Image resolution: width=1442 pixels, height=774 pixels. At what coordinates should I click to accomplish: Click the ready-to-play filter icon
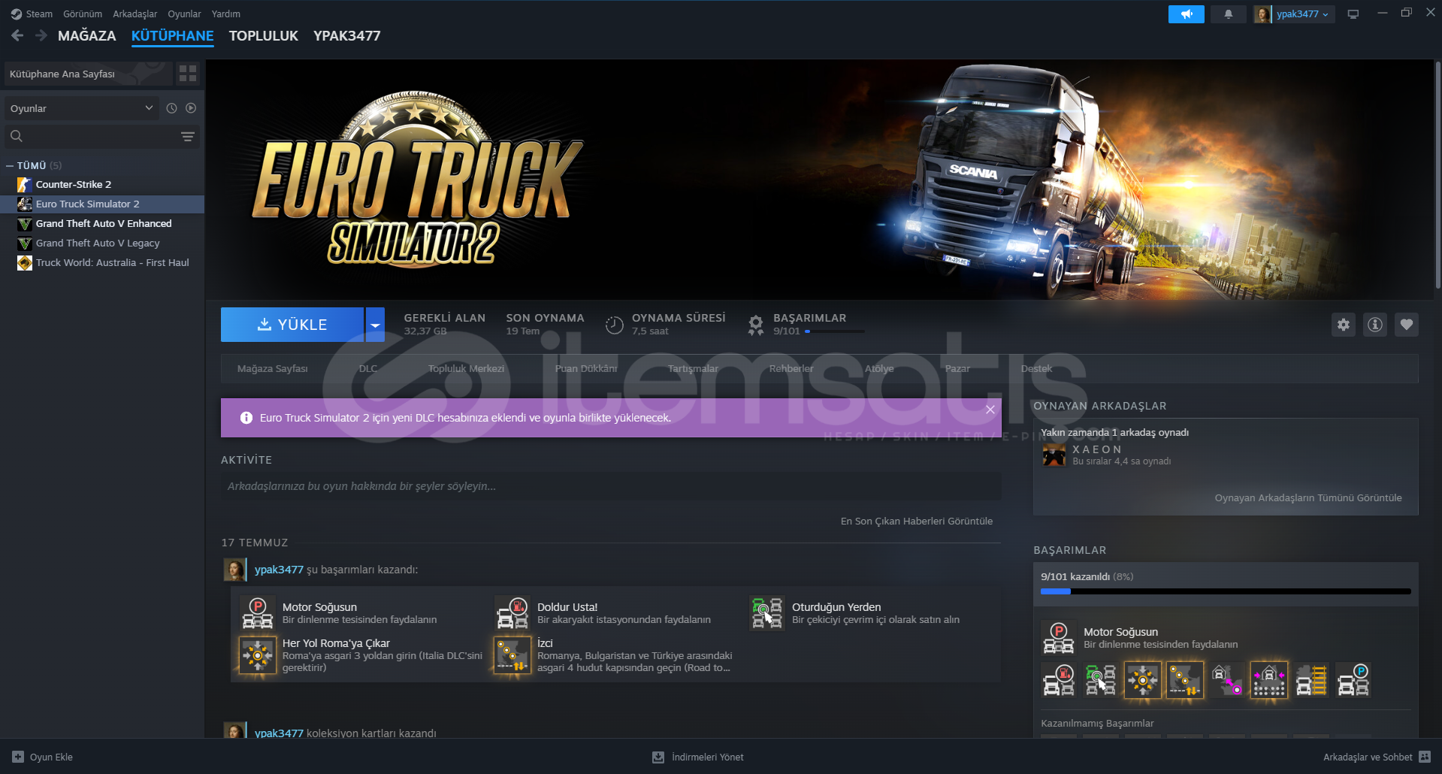(x=191, y=108)
